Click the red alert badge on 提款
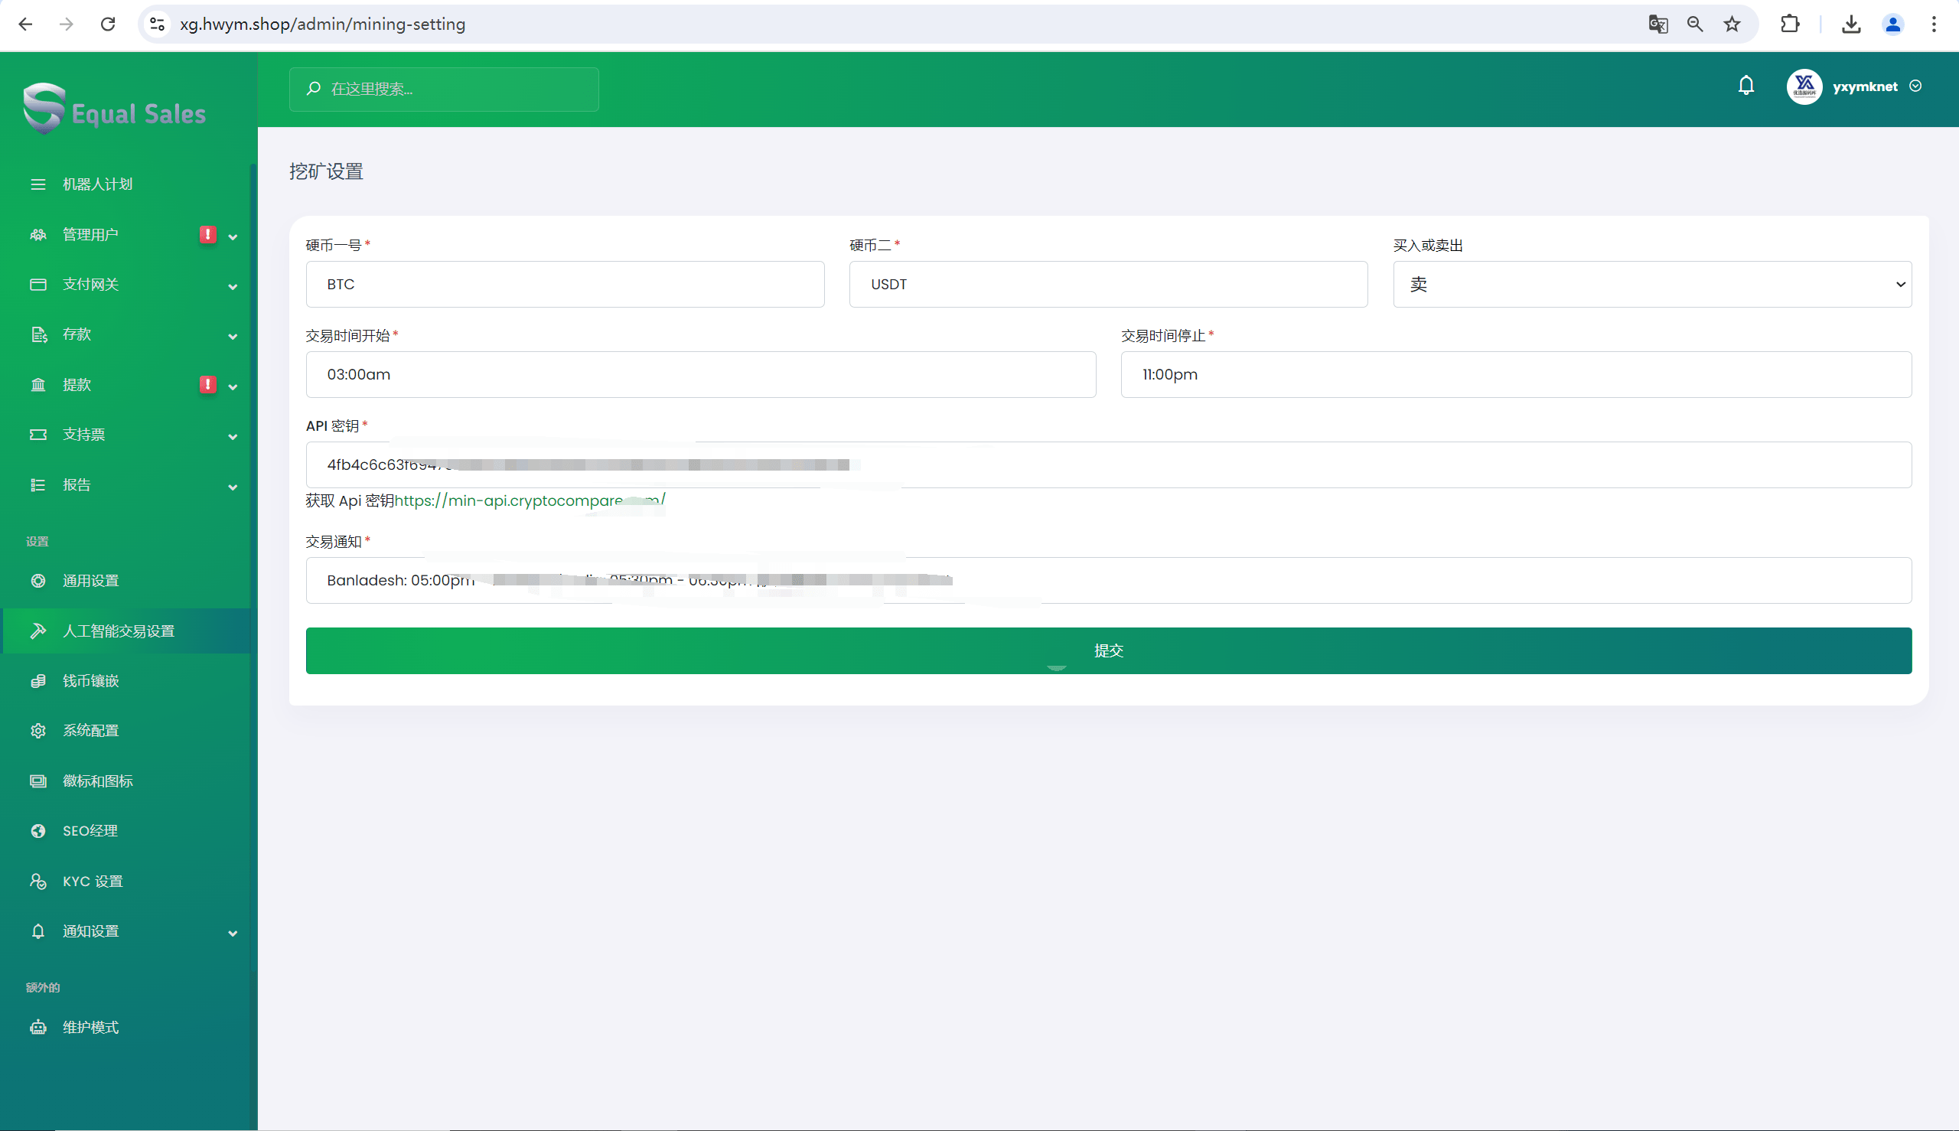This screenshot has height=1131, width=1959. point(207,384)
